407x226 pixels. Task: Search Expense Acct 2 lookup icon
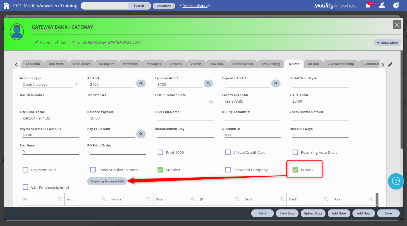click(276, 83)
